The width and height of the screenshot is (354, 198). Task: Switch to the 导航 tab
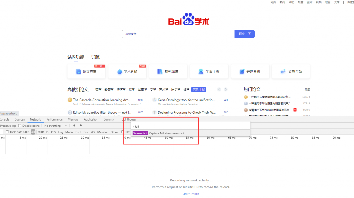(x=95, y=57)
